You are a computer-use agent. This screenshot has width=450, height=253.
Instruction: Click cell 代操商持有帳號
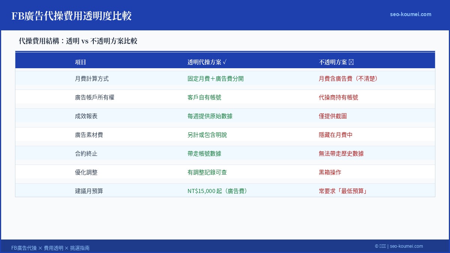tap(339, 97)
